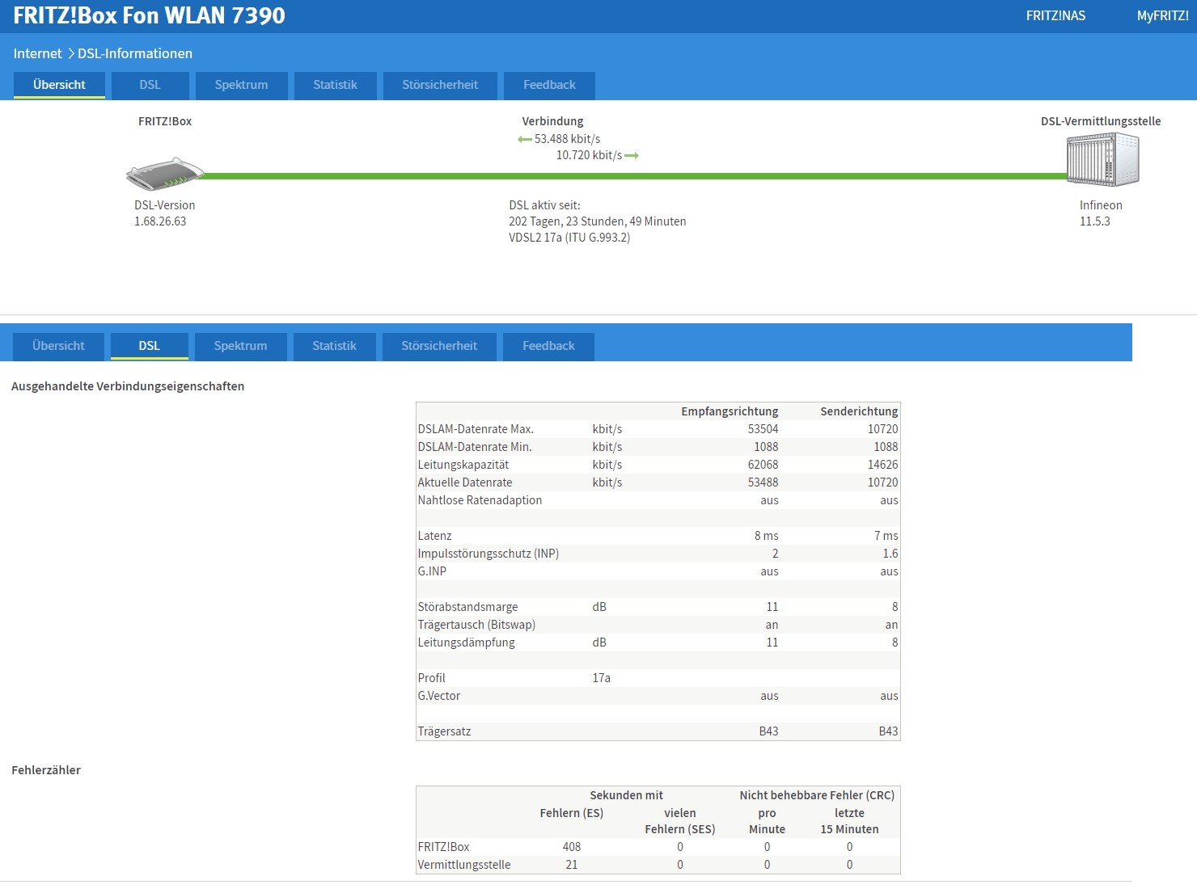Viewport: 1197px width, 889px height.
Task: Open the top Störsicherheit tab
Action: [440, 85]
